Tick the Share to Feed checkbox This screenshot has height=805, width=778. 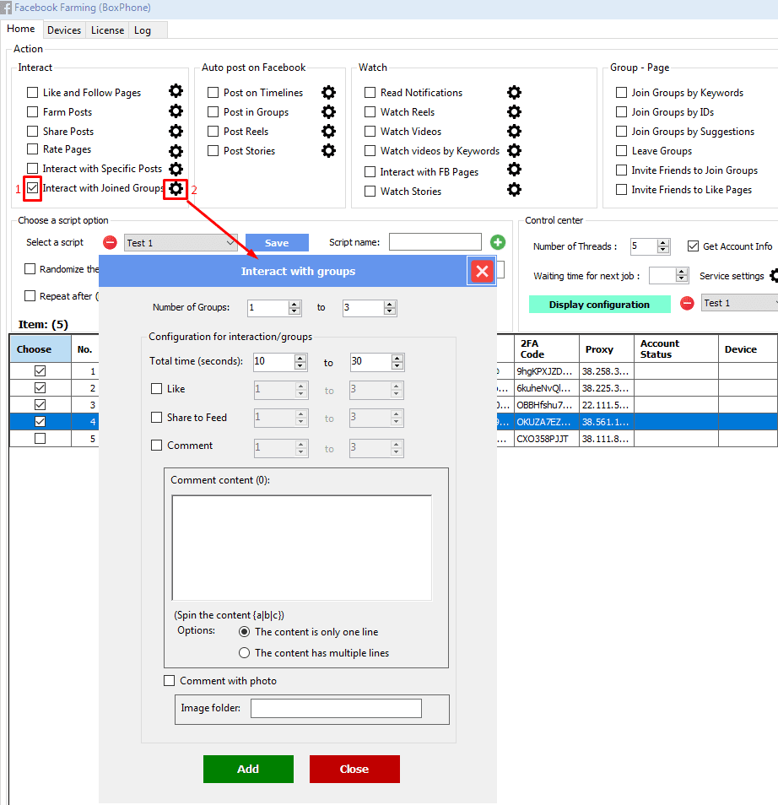(x=157, y=418)
